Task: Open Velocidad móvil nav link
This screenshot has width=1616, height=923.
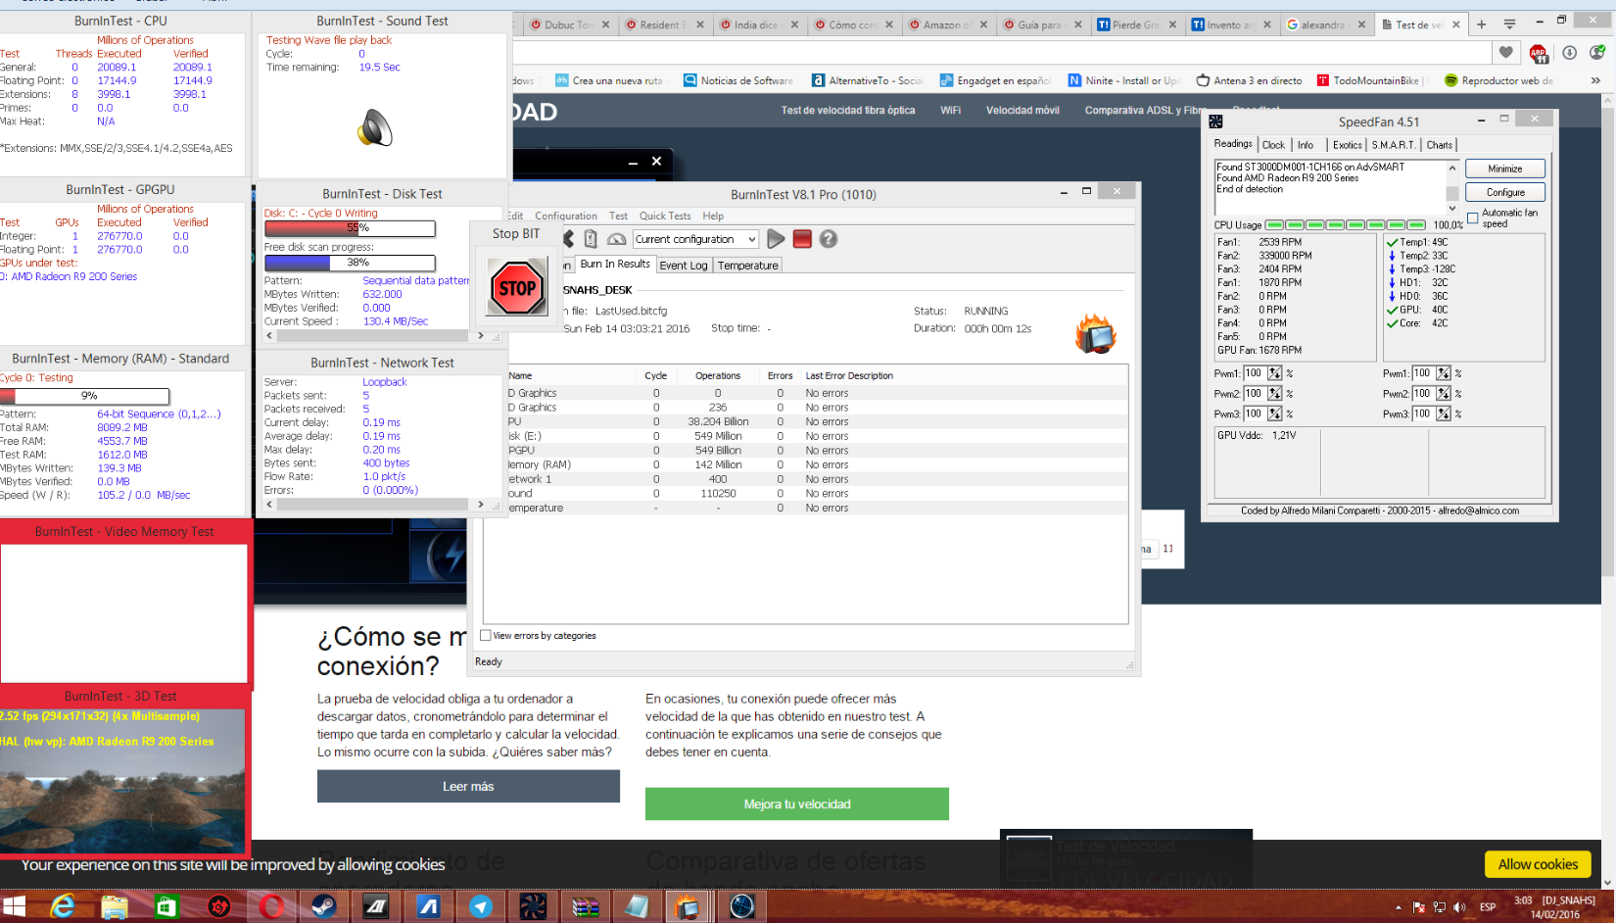Action: click(x=1022, y=111)
